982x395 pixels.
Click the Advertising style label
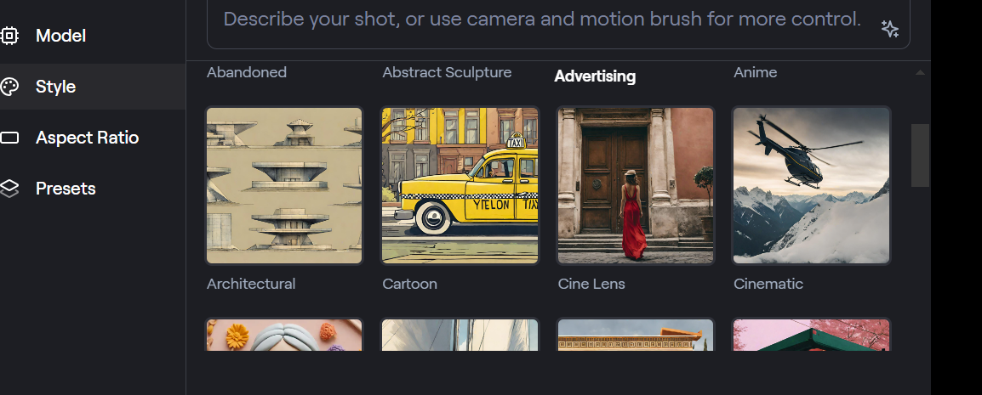(595, 76)
